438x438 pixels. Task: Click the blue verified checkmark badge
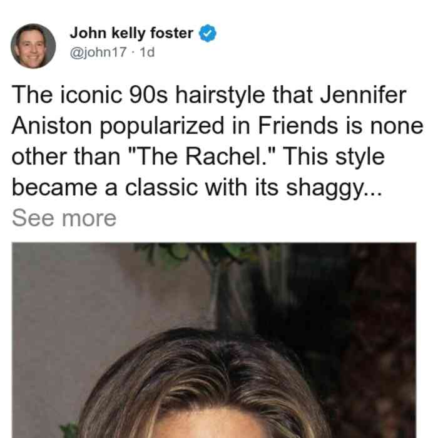click(208, 33)
